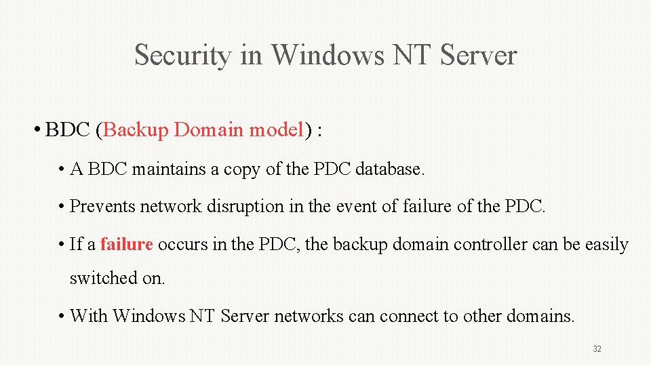
Task: Click the bullet dot before 'With Windows NT'
Action: (x=62, y=317)
